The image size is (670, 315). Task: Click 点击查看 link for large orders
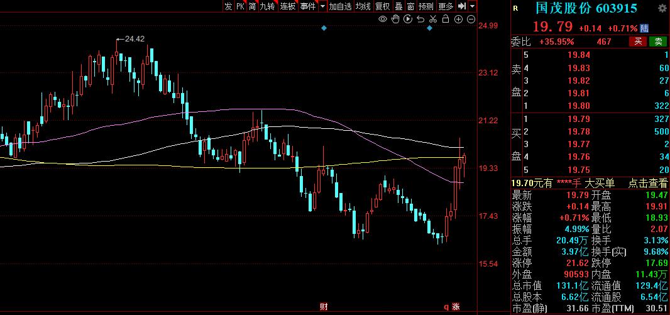coord(648,183)
